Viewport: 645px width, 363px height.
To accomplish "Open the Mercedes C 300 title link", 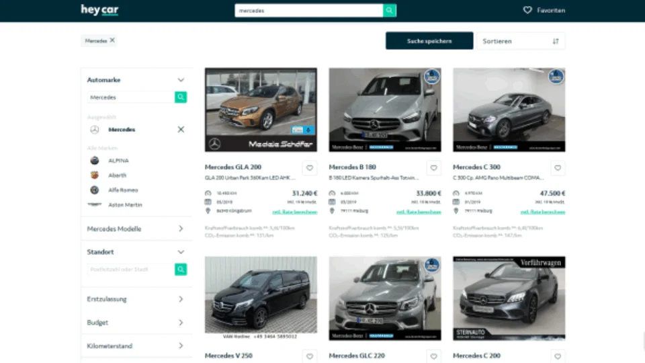I will pyautogui.click(x=476, y=167).
